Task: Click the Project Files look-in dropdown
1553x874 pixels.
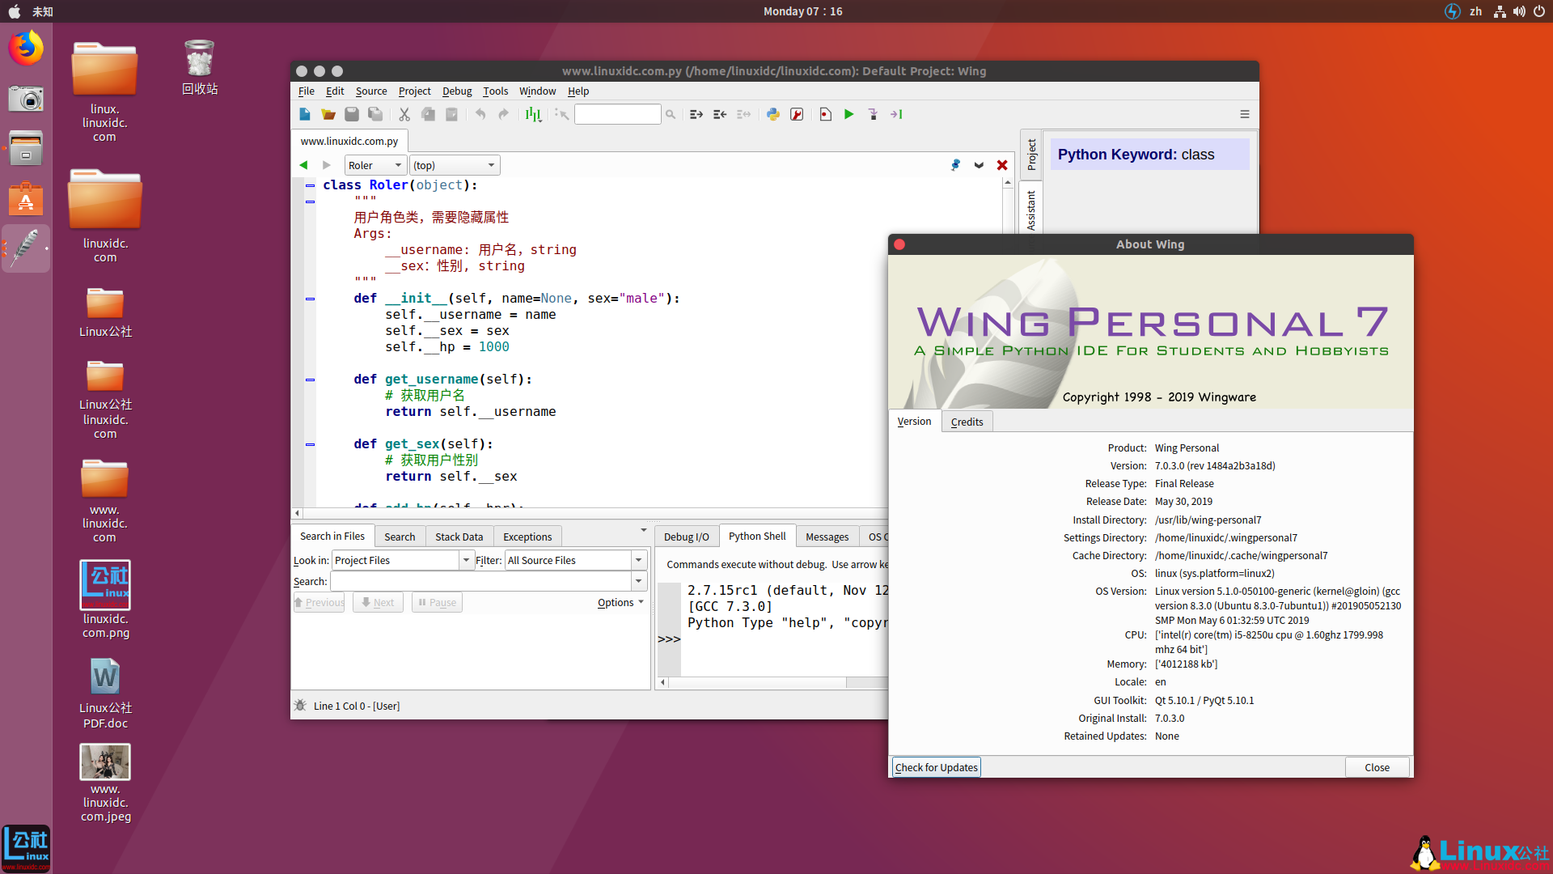Action: 400,560
